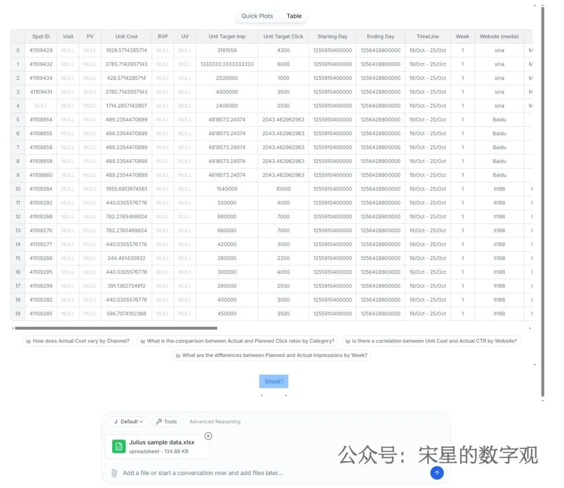Switch to the Quick Plots tab

[257, 16]
